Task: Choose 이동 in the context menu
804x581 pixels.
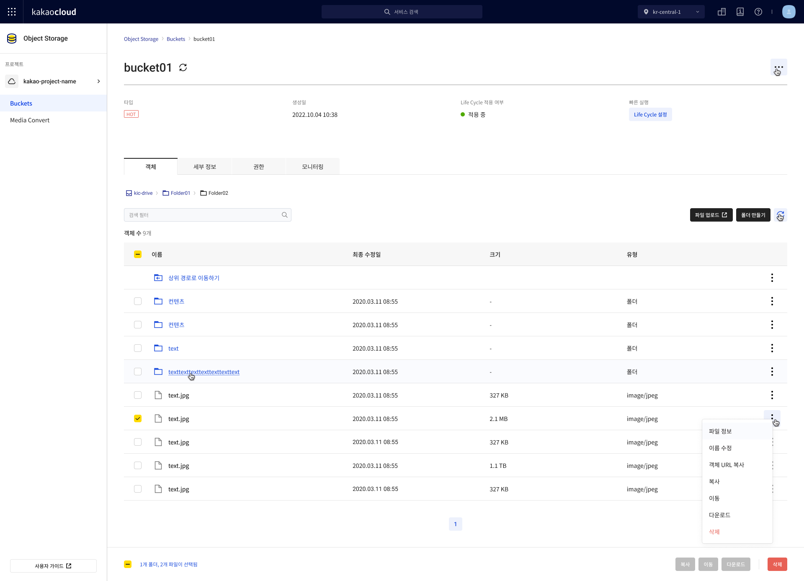Action: pyautogui.click(x=737, y=498)
